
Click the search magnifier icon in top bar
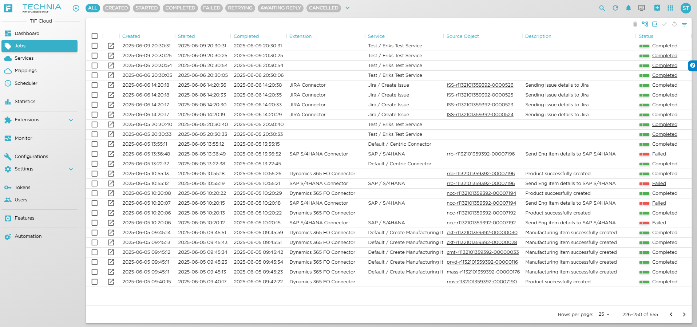click(602, 8)
